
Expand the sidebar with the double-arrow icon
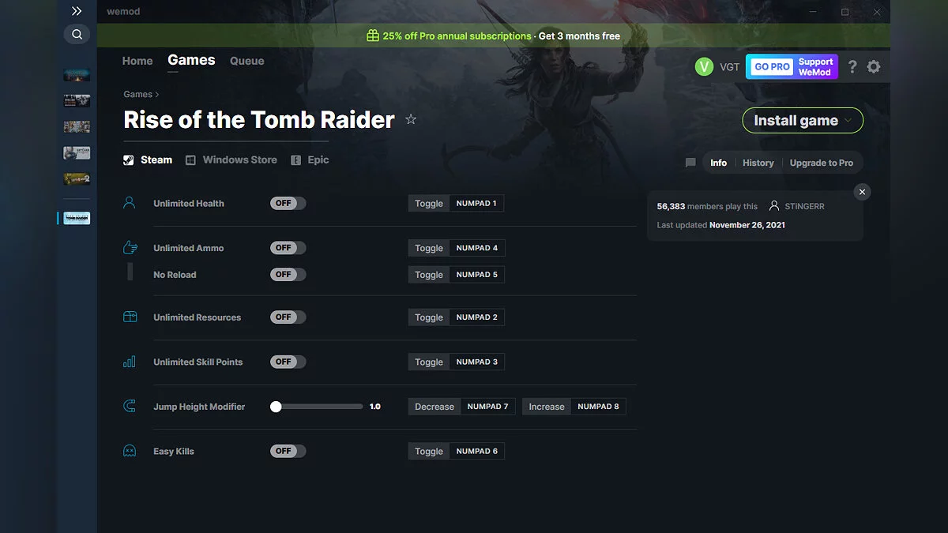77,11
